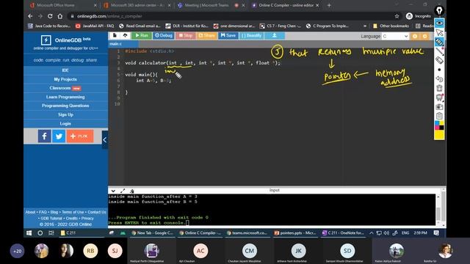Click the Windows Start button
Image resolution: width=470 pixels, height=264 pixels.
29,233
